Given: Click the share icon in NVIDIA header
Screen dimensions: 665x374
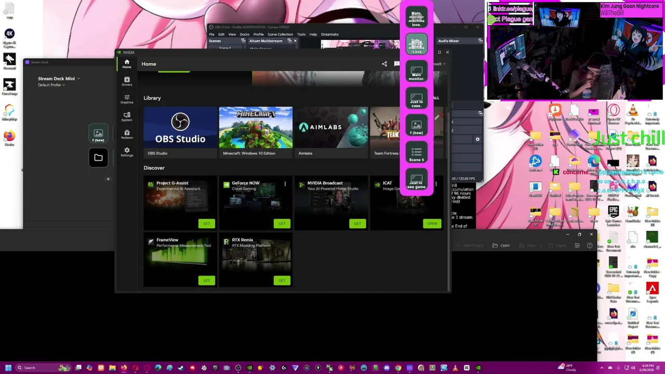Looking at the screenshot, I should pos(384,64).
